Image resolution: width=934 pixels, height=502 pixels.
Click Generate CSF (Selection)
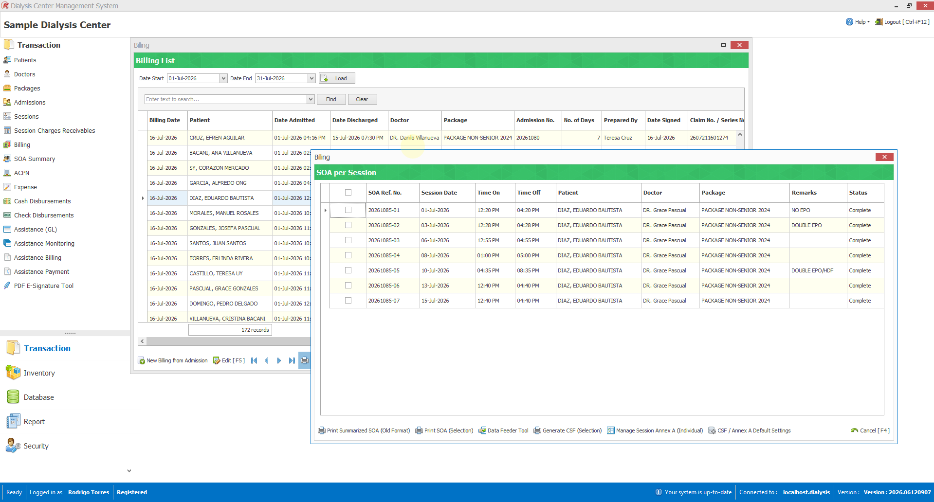click(568, 430)
